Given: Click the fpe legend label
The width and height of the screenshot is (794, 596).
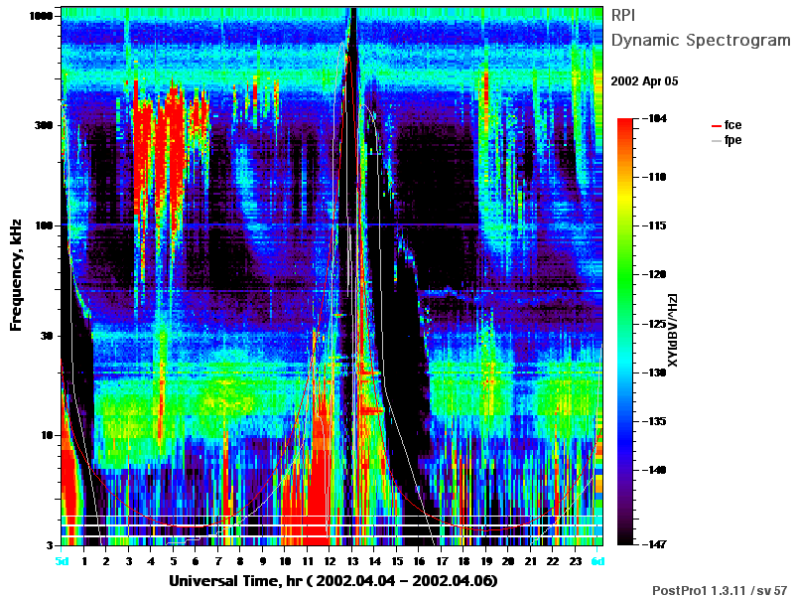Looking at the screenshot, I should [732, 140].
